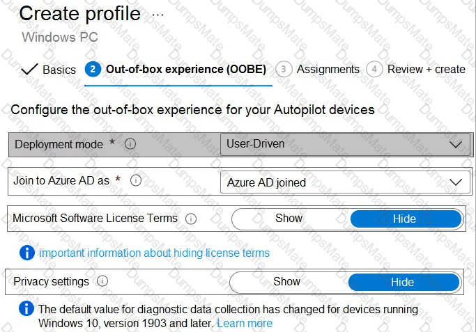The height and width of the screenshot is (332, 476).
Task: Open important information about hiding license terms
Action: (154, 253)
